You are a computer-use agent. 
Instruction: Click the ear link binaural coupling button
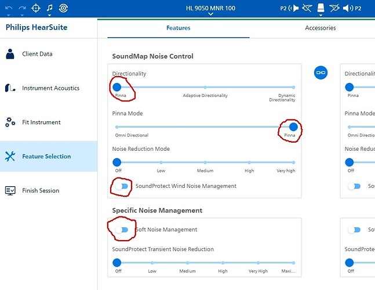[x=321, y=72]
